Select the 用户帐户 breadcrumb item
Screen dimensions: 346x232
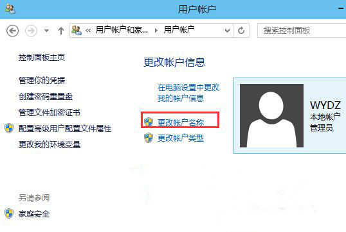click(x=179, y=30)
